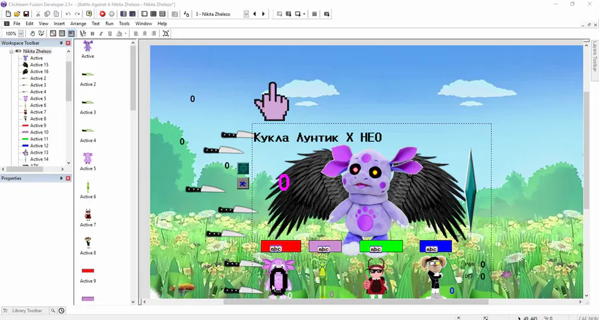The width and height of the screenshot is (599, 320).
Task: Select the blue abc bar in frame
Action: (435, 246)
